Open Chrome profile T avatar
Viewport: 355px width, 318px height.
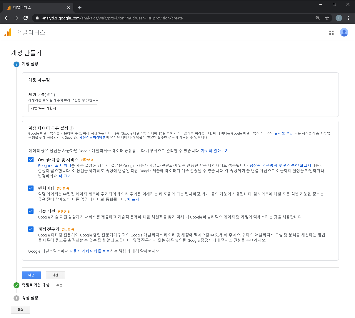[339, 18]
